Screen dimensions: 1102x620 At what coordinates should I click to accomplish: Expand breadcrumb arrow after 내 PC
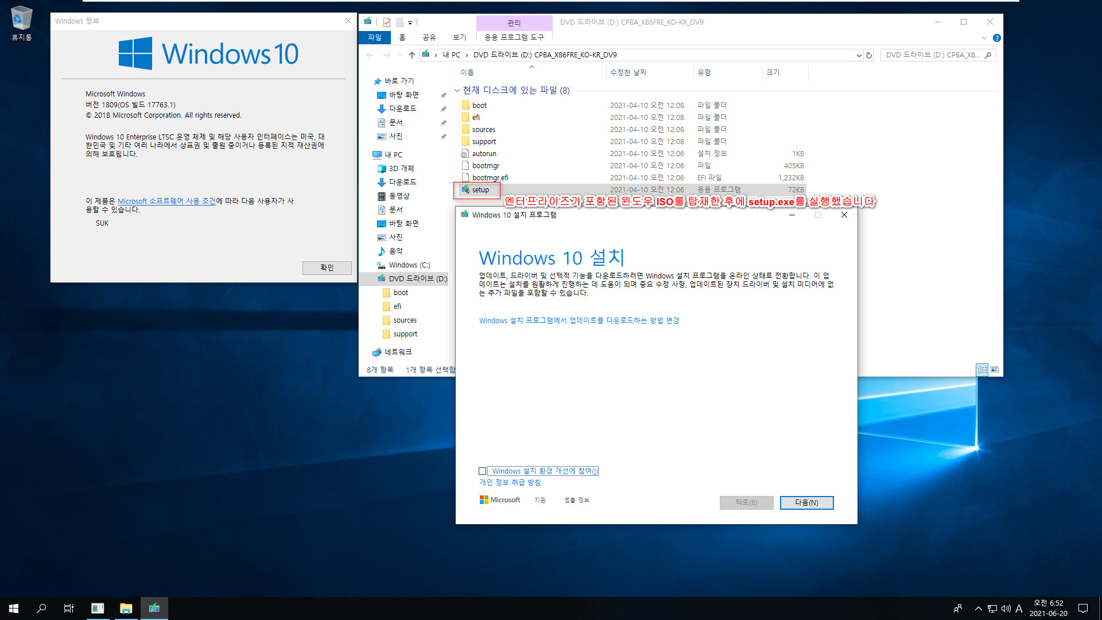pos(467,56)
